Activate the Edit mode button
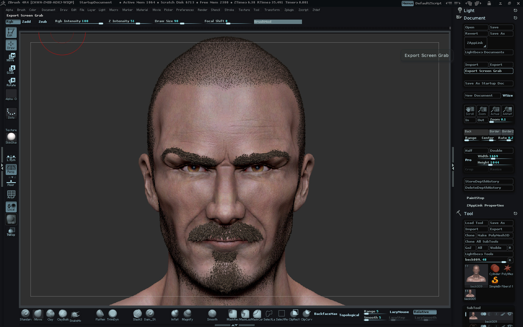Image resolution: width=523 pixels, height=327 pixels. click(11, 32)
